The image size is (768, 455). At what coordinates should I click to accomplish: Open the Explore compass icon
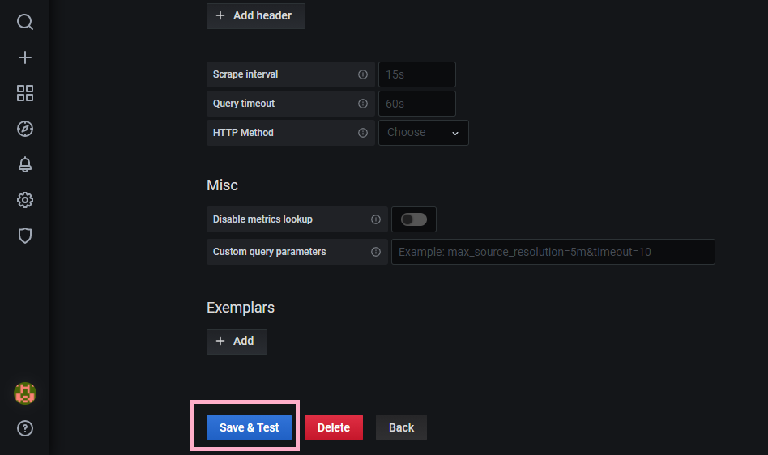25,129
